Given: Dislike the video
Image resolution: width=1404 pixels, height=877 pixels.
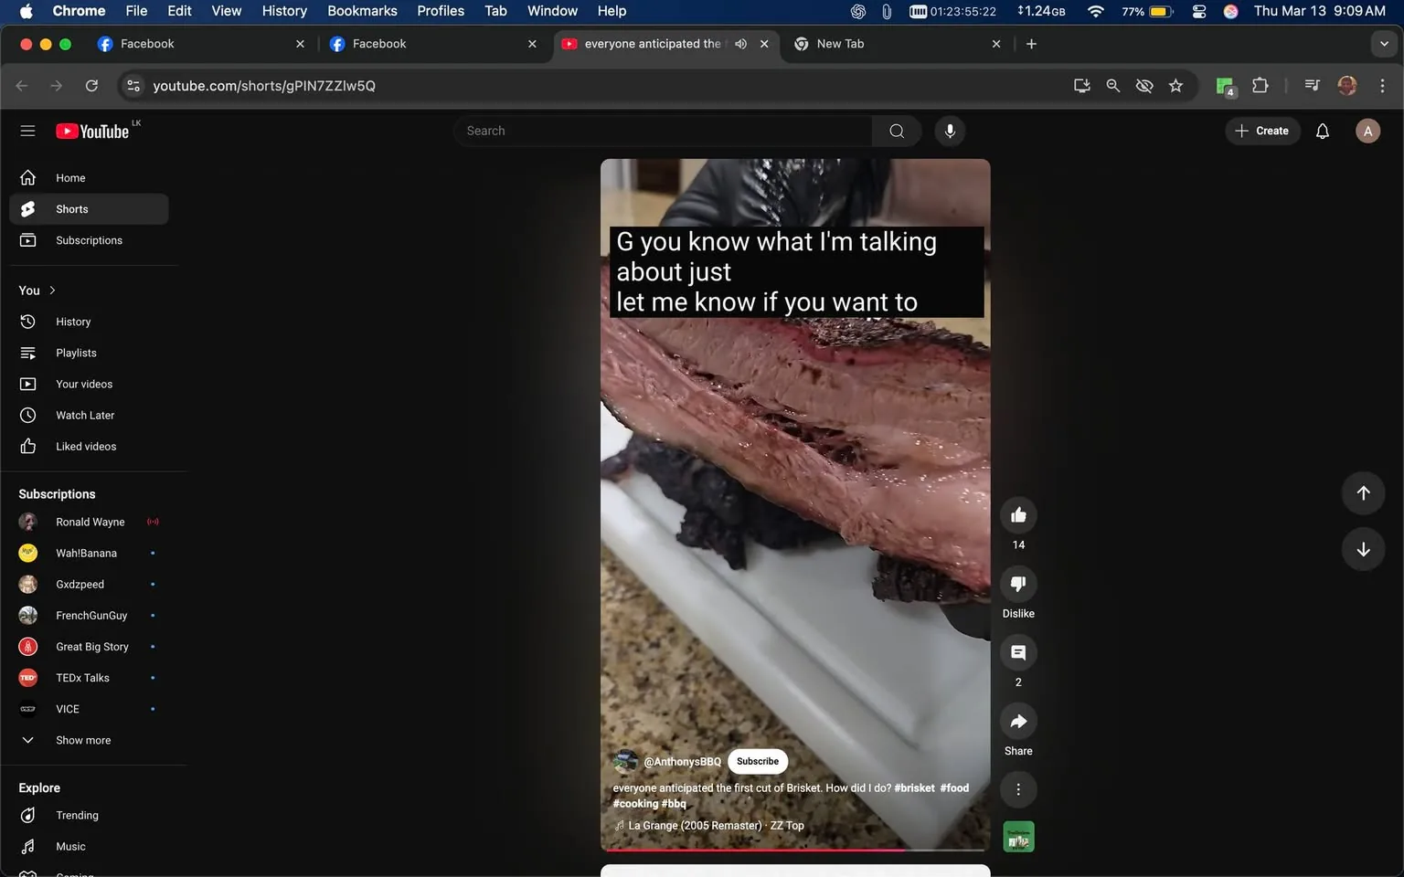Looking at the screenshot, I should click(x=1018, y=584).
